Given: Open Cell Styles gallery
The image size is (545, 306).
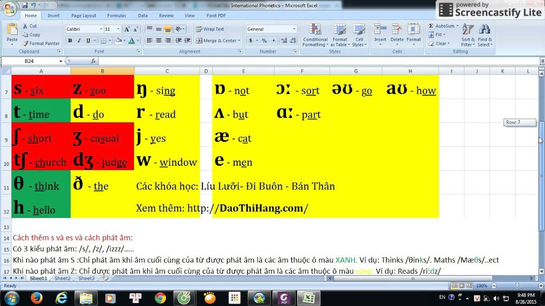Looking at the screenshot, I should [359, 36].
